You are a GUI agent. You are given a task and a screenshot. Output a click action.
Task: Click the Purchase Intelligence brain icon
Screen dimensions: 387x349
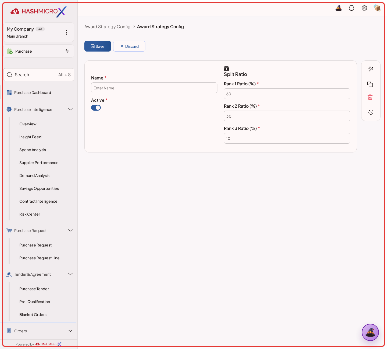pyautogui.click(x=9, y=109)
